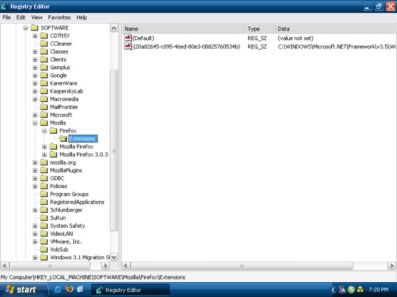Open the Favorites menu
397x297 pixels.
click(59, 17)
